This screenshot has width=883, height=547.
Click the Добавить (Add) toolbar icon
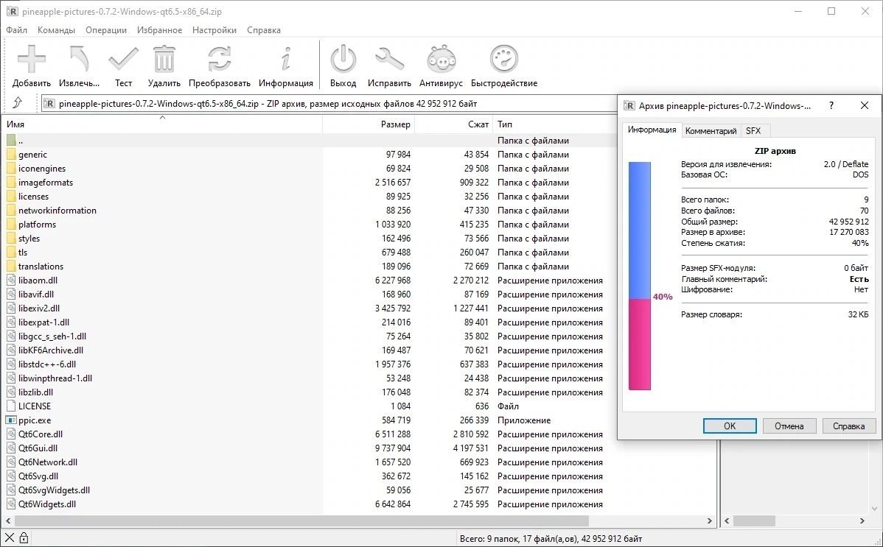click(32, 59)
